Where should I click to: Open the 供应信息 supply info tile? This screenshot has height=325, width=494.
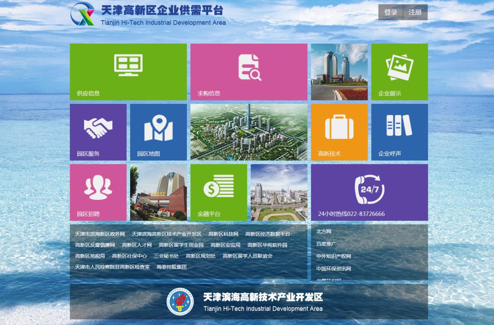pyautogui.click(x=128, y=72)
